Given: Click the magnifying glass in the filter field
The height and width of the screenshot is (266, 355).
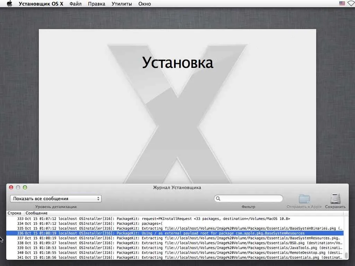Looking at the screenshot, I should pyautogui.click(x=218, y=198).
